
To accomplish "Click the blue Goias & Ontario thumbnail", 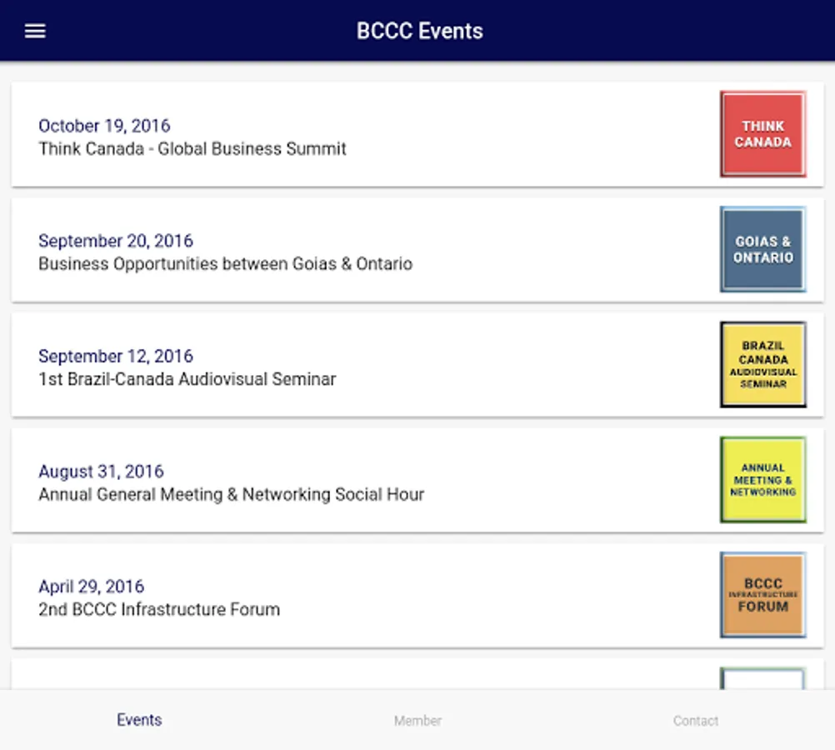I will coord(762,249).
